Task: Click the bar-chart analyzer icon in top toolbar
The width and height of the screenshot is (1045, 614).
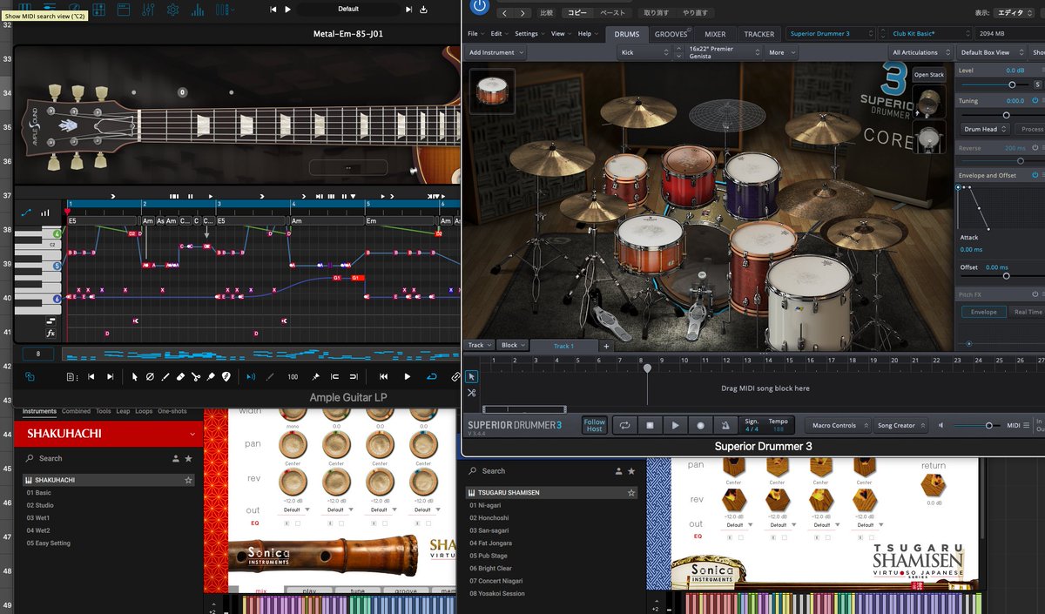Action: [x=198, y=10]
